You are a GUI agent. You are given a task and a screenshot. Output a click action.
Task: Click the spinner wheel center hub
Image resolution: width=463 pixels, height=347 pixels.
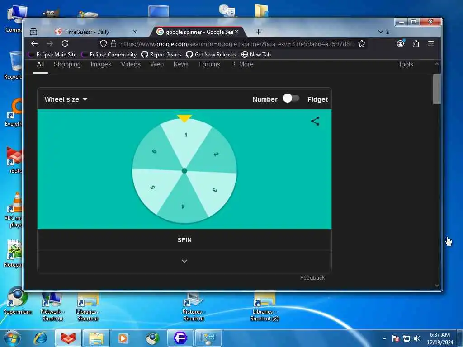coord(184,171)
